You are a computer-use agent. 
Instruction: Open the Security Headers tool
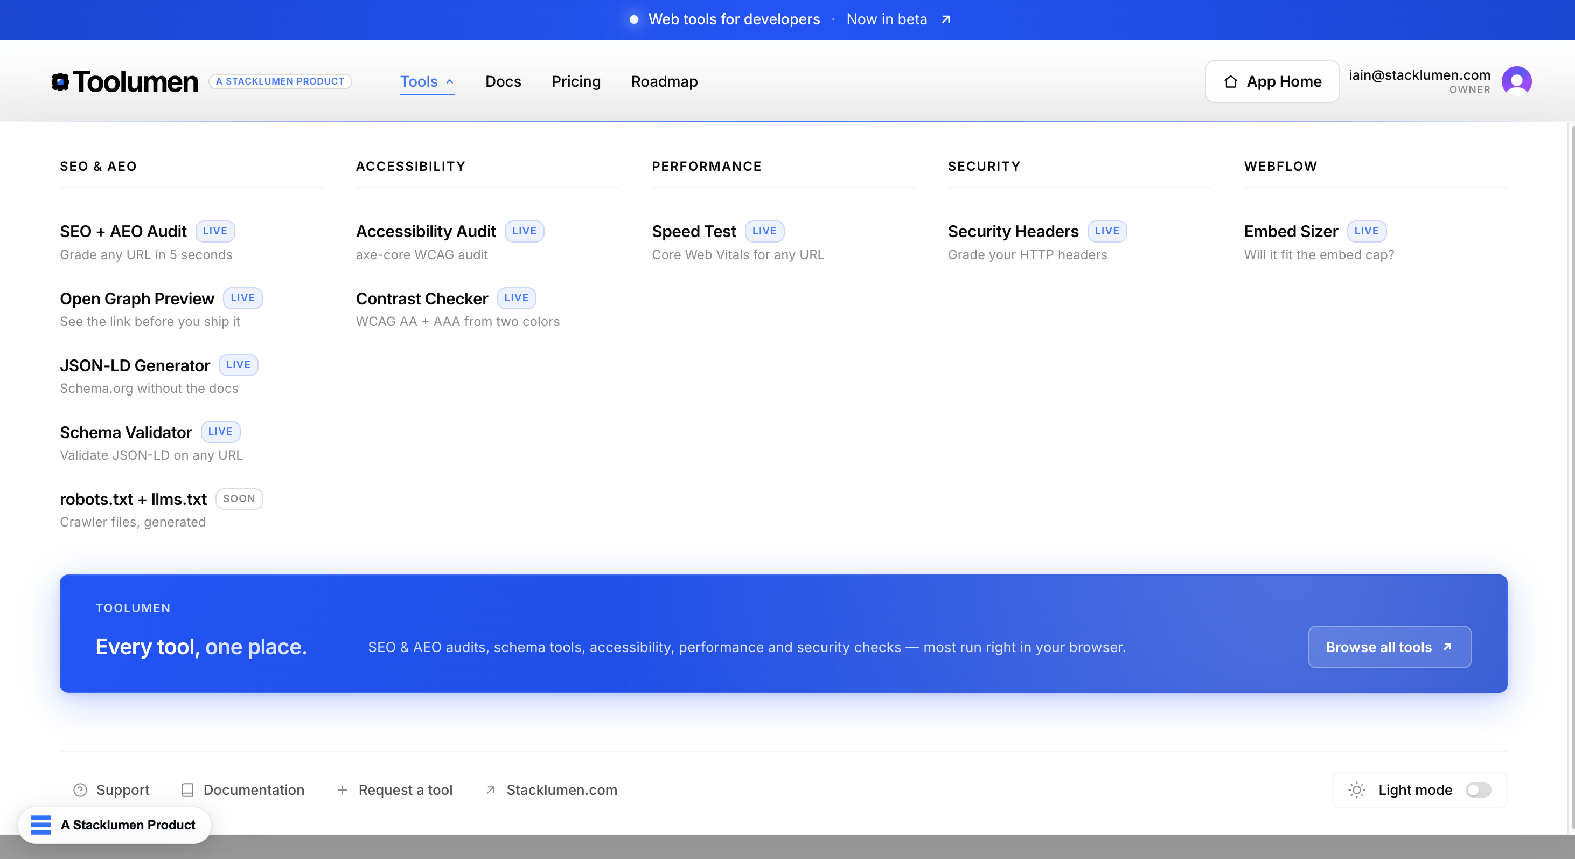1013,231
